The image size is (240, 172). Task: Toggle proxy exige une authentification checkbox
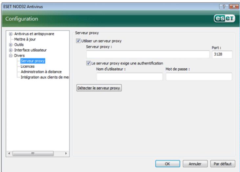[88, 63]
